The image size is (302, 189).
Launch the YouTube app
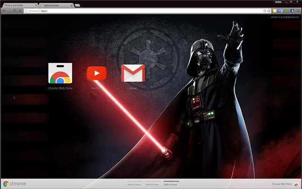click(96, 73)
